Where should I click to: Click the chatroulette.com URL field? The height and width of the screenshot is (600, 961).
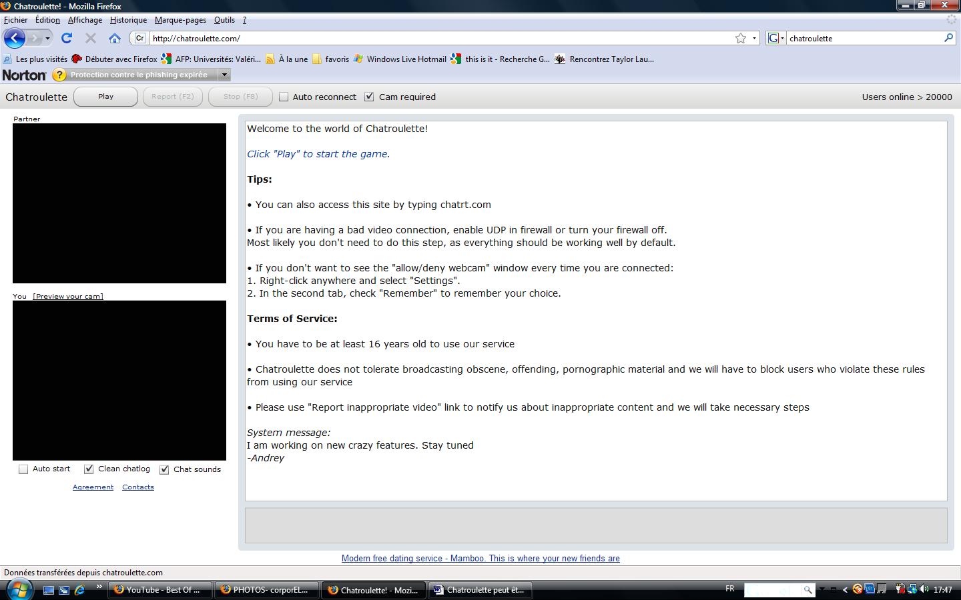pos(440,38)
